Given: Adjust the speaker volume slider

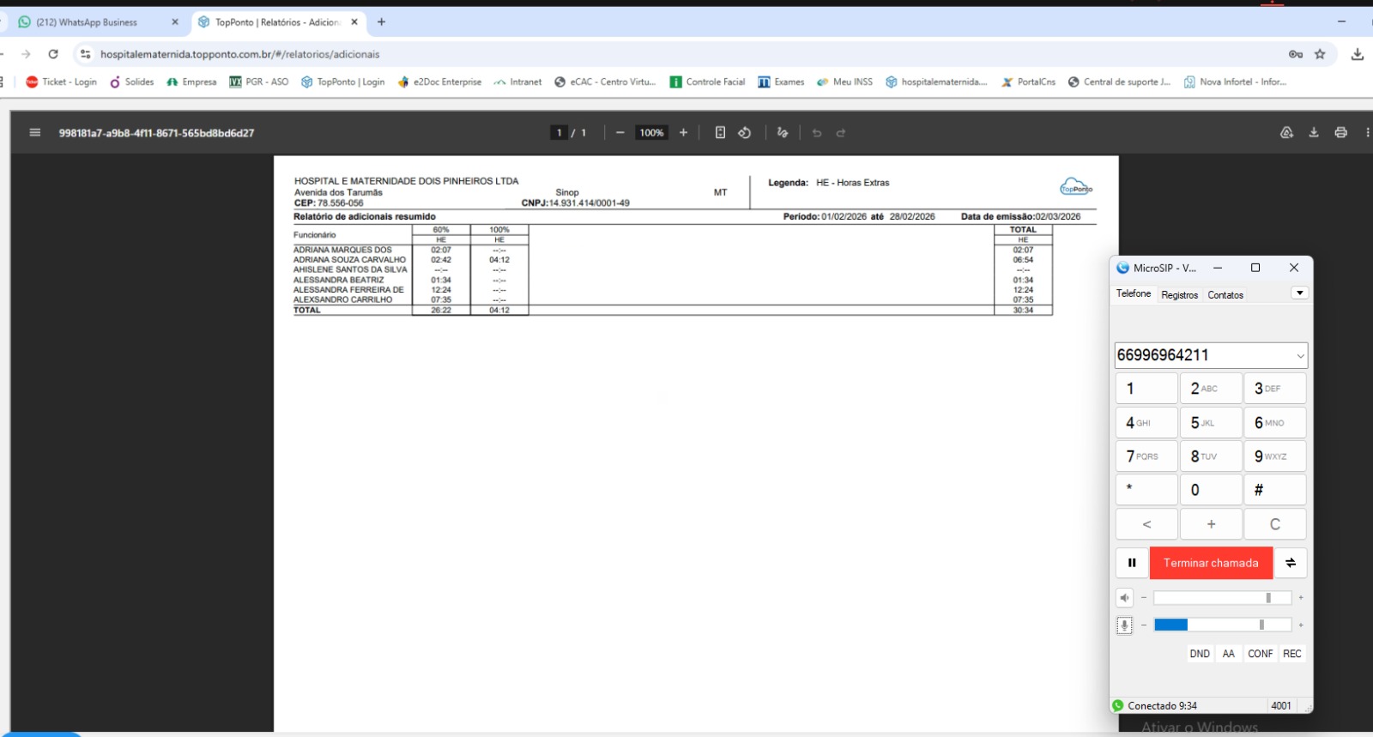Looking at the screenshot, I should tap(1267, 598).
